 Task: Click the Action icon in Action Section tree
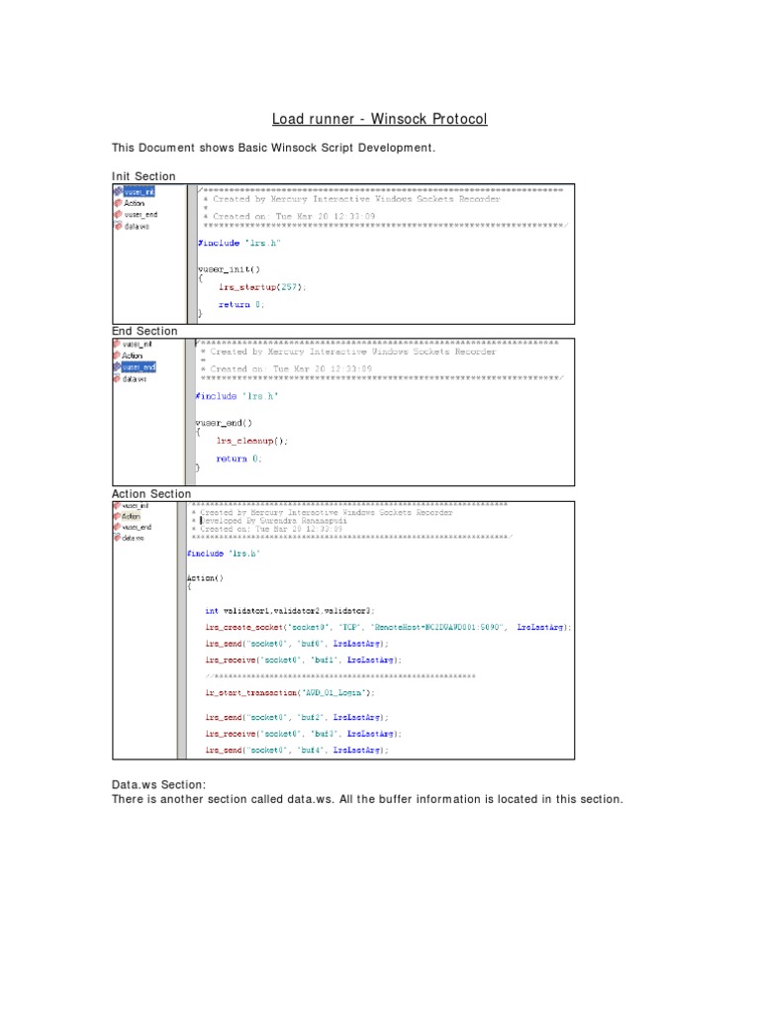(117, 516)
